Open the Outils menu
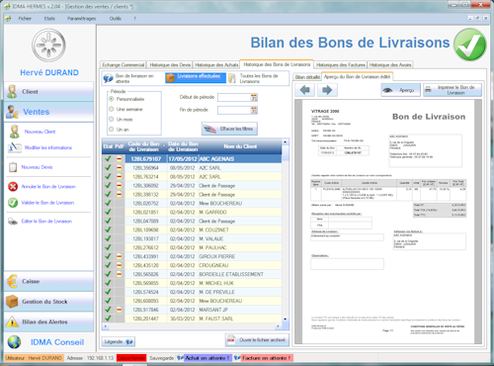The image size is (494, 366). click(116, 19)
